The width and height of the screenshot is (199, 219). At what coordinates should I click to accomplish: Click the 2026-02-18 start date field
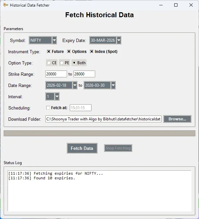[59, 85]
